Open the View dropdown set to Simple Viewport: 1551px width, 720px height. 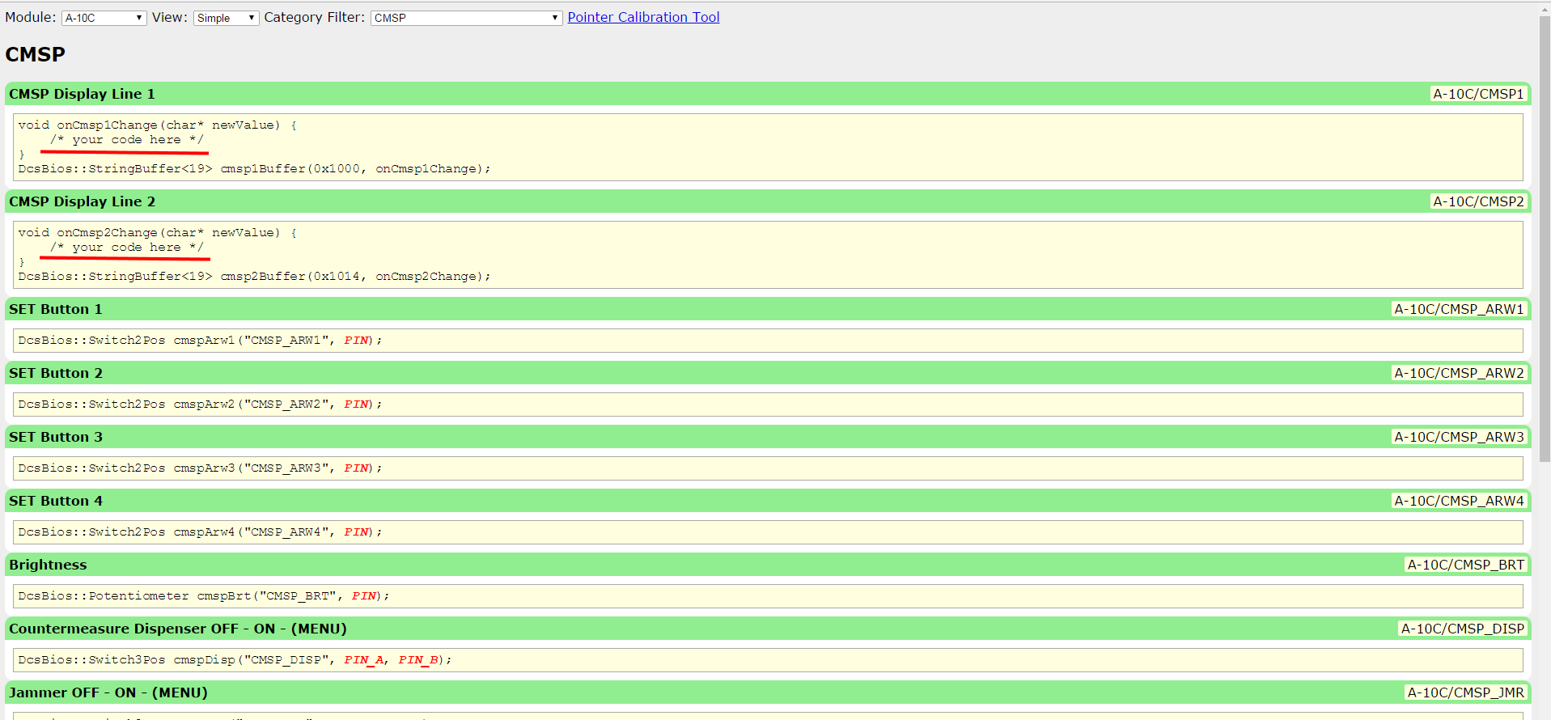coord(226,18)
